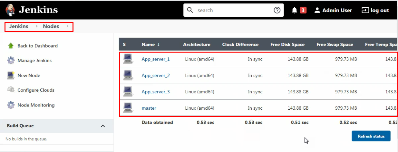Select New Node in sidebar
398x152 pixels.
click(x=29, y=75)
